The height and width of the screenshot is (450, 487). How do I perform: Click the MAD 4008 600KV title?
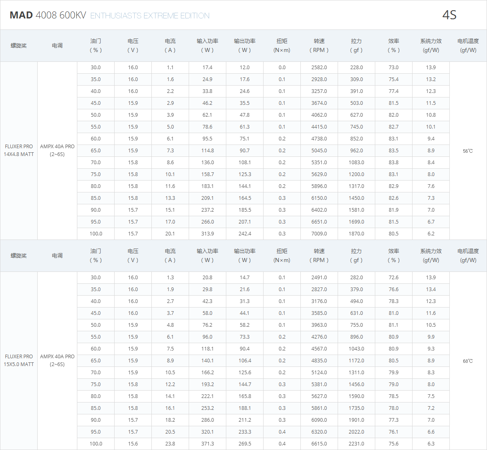(48, 15)
